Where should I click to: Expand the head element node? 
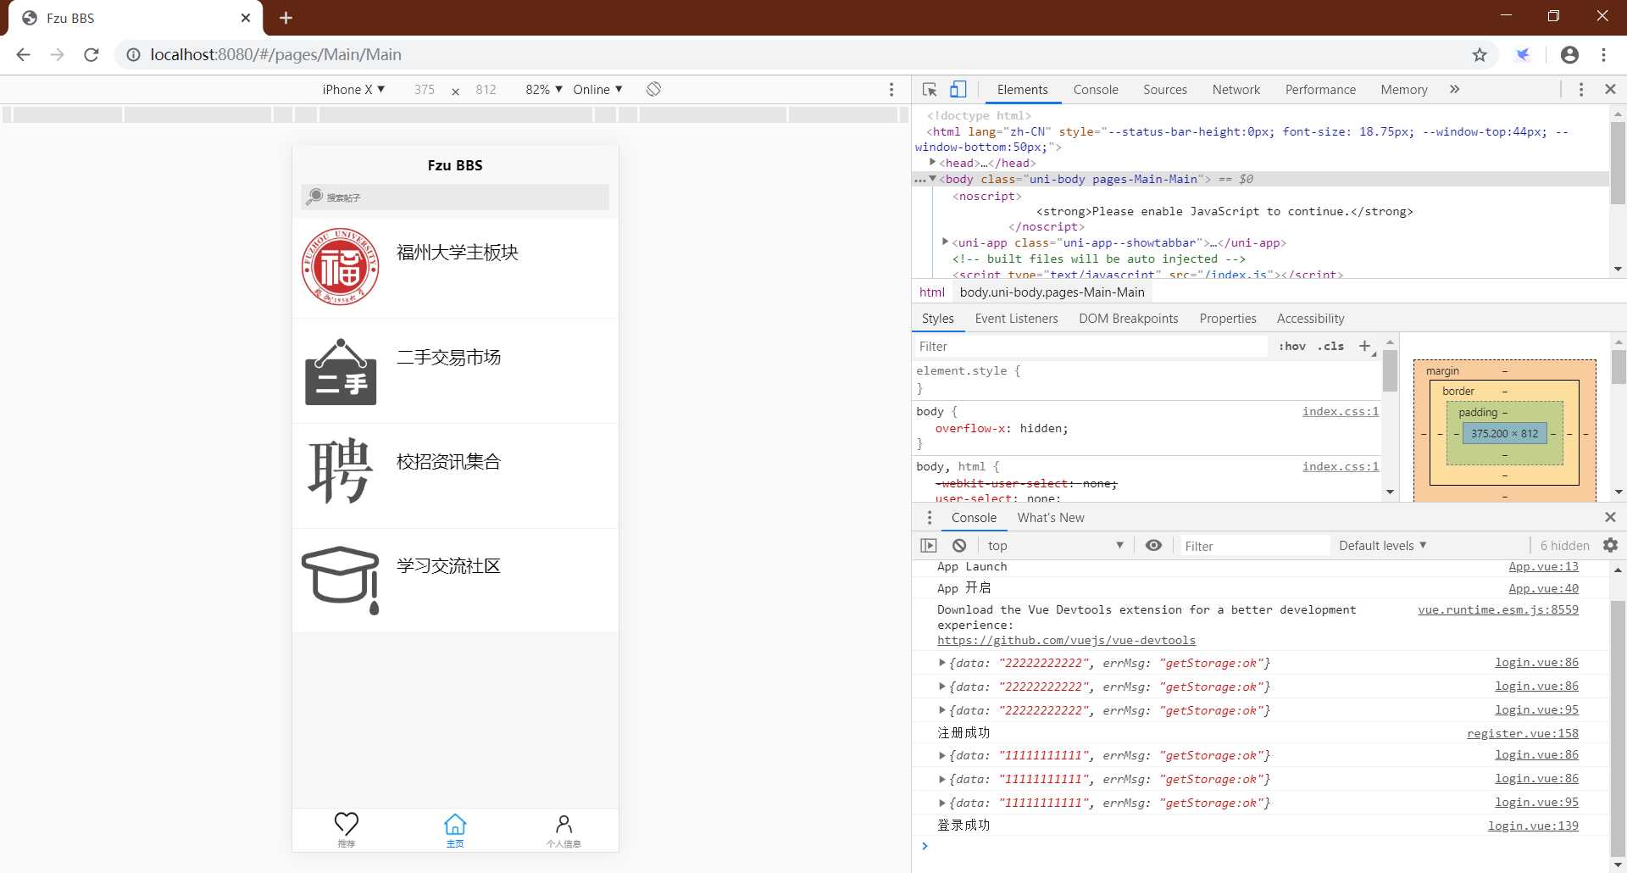click(x=932, y=163)
